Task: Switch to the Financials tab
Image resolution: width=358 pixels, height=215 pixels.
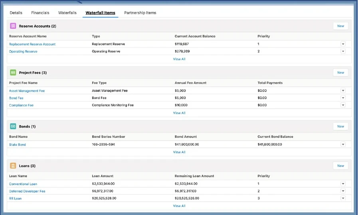Action: pos(40,13)
